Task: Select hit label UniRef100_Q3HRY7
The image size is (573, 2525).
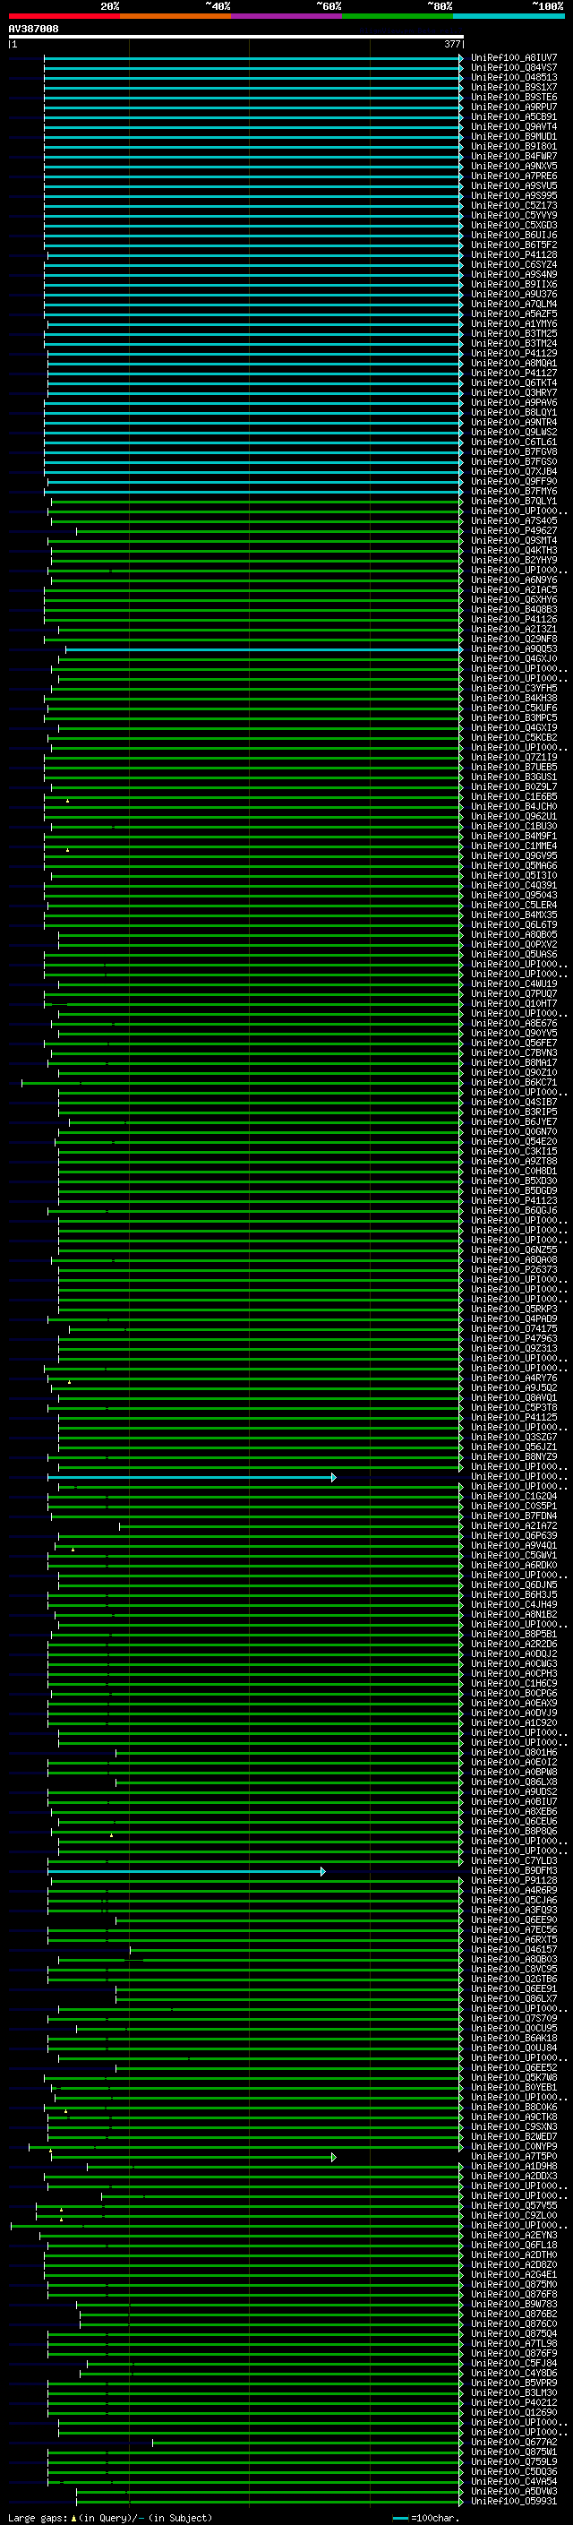Action: (514, 393)
